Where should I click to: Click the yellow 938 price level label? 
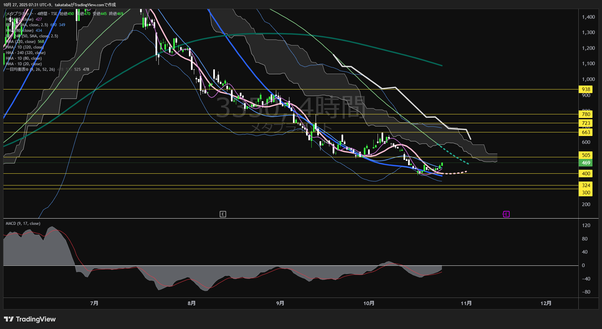click(586, 89)
